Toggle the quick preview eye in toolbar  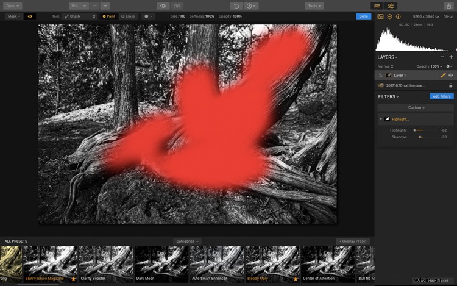coord(163,6)
